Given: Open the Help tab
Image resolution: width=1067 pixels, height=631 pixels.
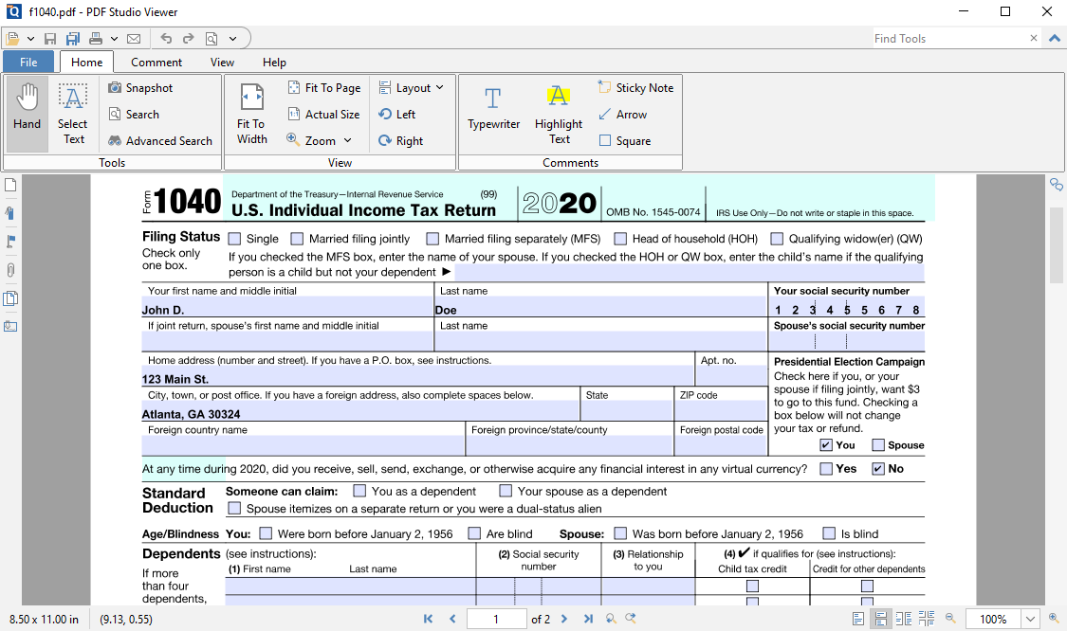Looking at the screenshot, I should coord(274,62).
